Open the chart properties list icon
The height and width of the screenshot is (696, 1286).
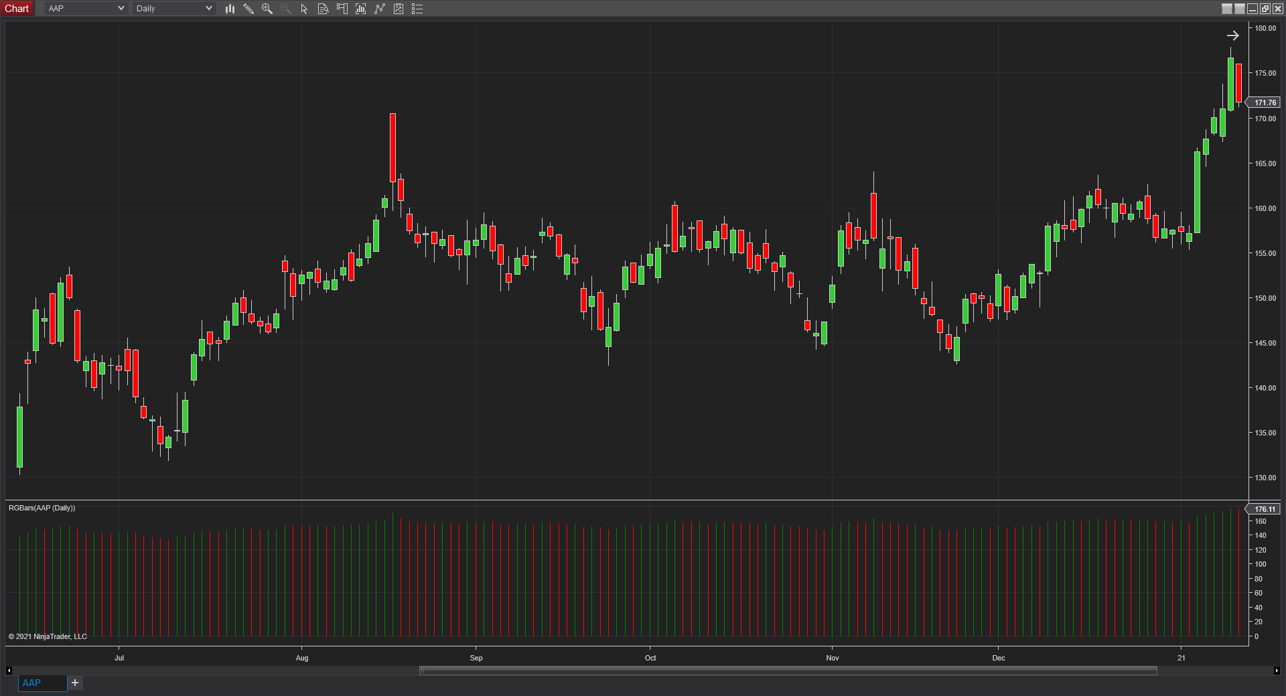pyautogui.click(x=417, y=9)
